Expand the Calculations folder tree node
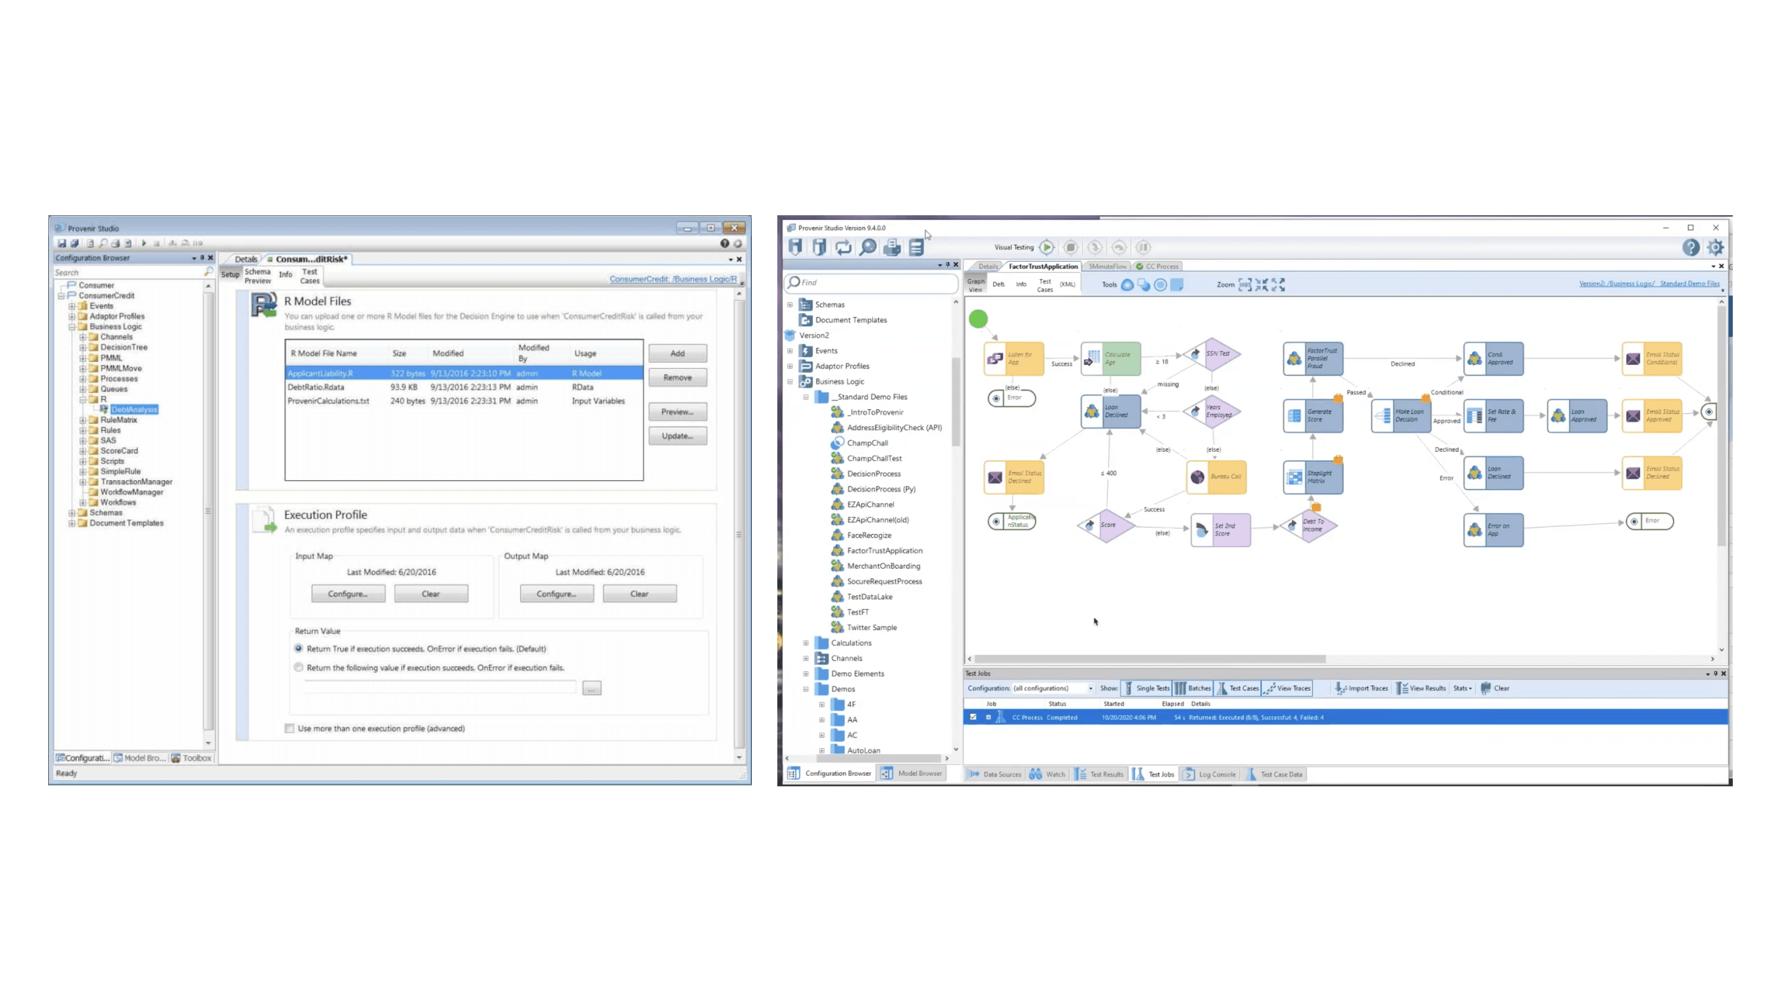The image size is (1782, 1002). [x=806, y=642]
